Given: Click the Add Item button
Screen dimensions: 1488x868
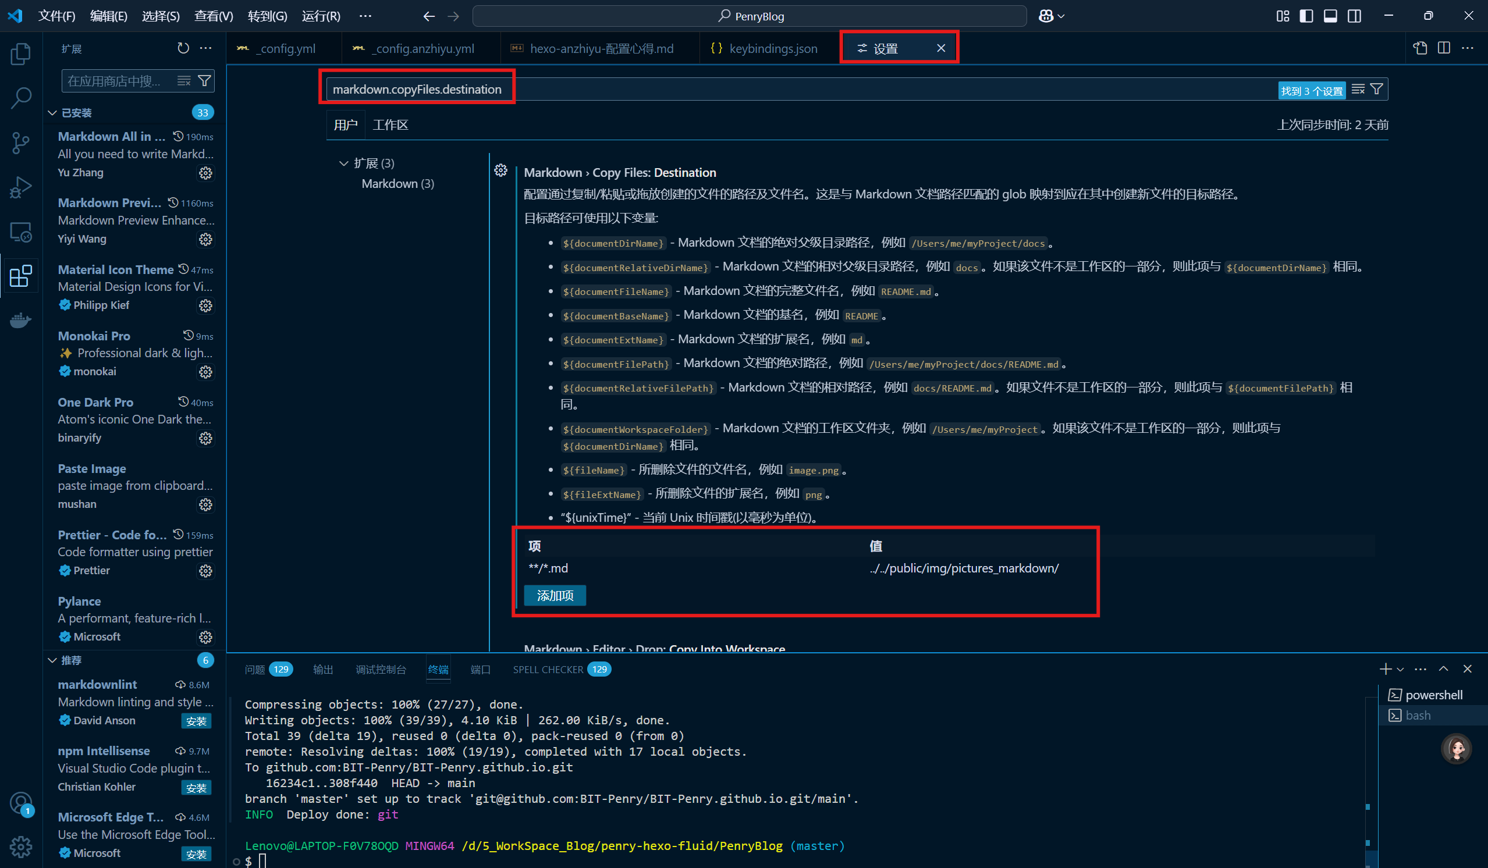Looking at the screenshot, I should (x=555, y=595).
